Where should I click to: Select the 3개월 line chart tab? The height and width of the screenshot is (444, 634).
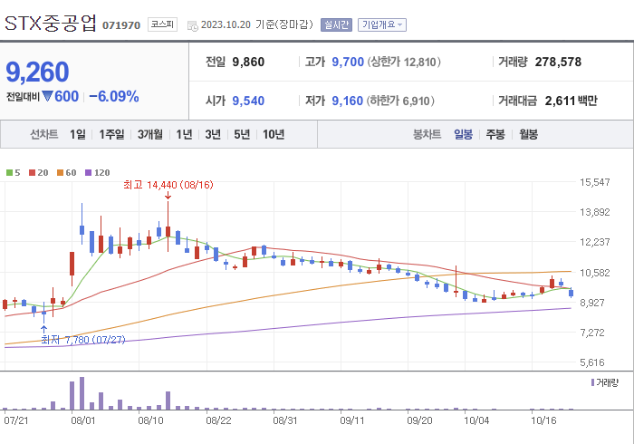(x=150, y=134)
